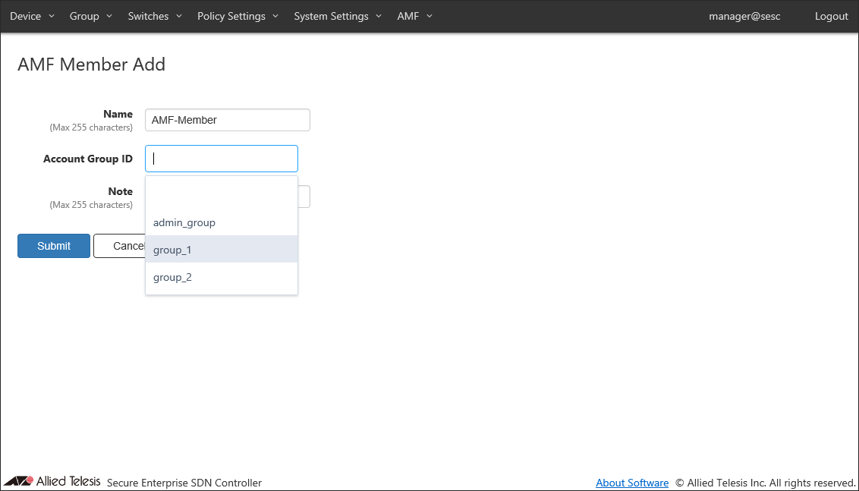The width and height of the screenshot is (859, 491).
Task: Open the Group menu
Action: [90, 16]
